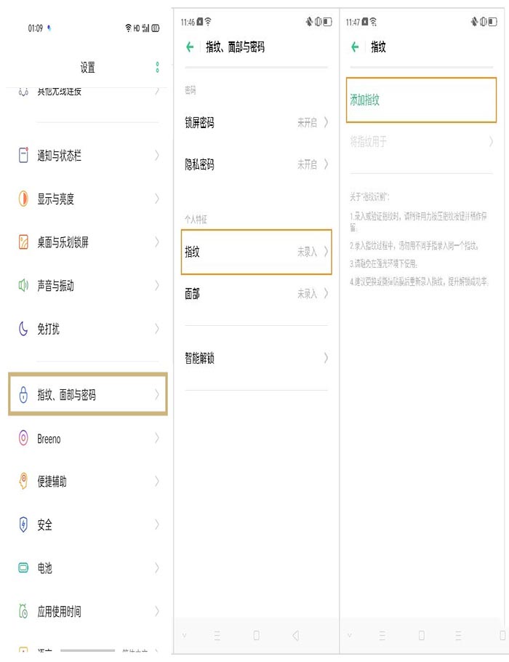Tap the green icon beside 设置 title
The height and width of the screenshot is (662, 509).
(157, 67)
